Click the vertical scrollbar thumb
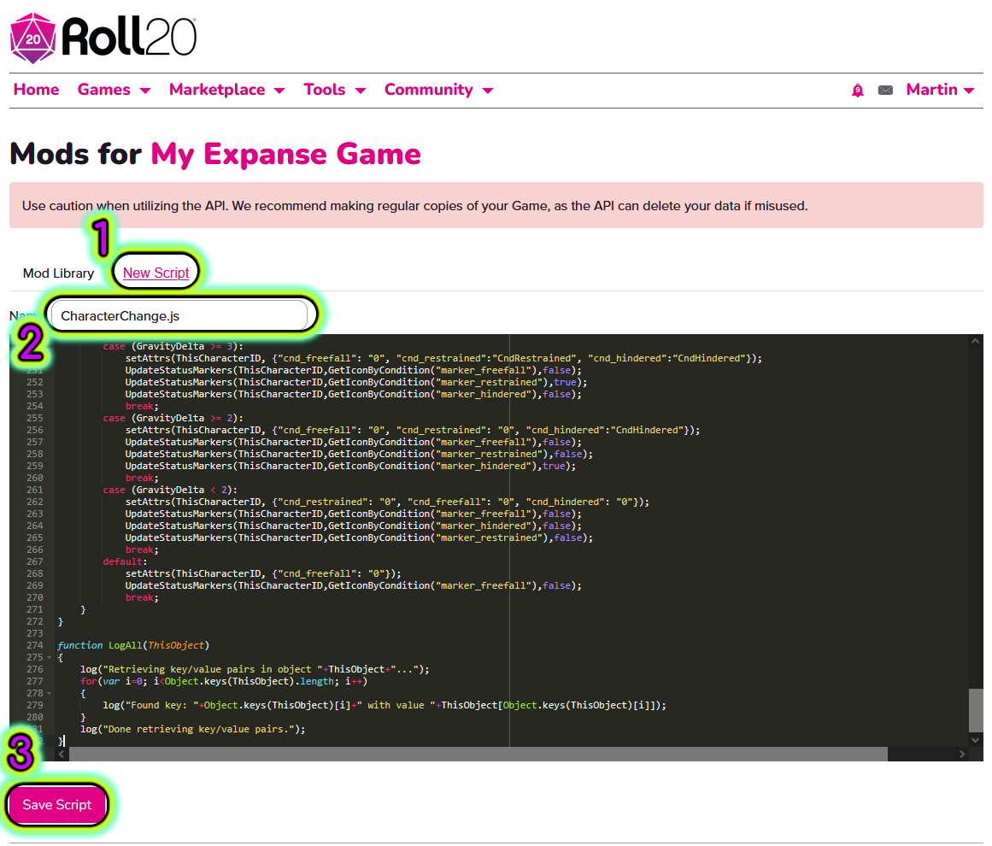This screenshot has height=846, width=992. [x=975, y=710]
